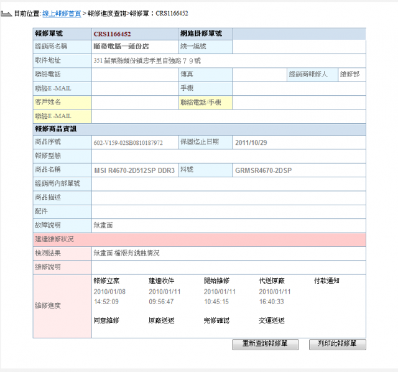Select repair number CRS1166452 in table

(112, 34)
